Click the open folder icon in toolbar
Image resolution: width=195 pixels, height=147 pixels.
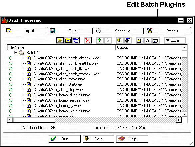coord(60,40)
